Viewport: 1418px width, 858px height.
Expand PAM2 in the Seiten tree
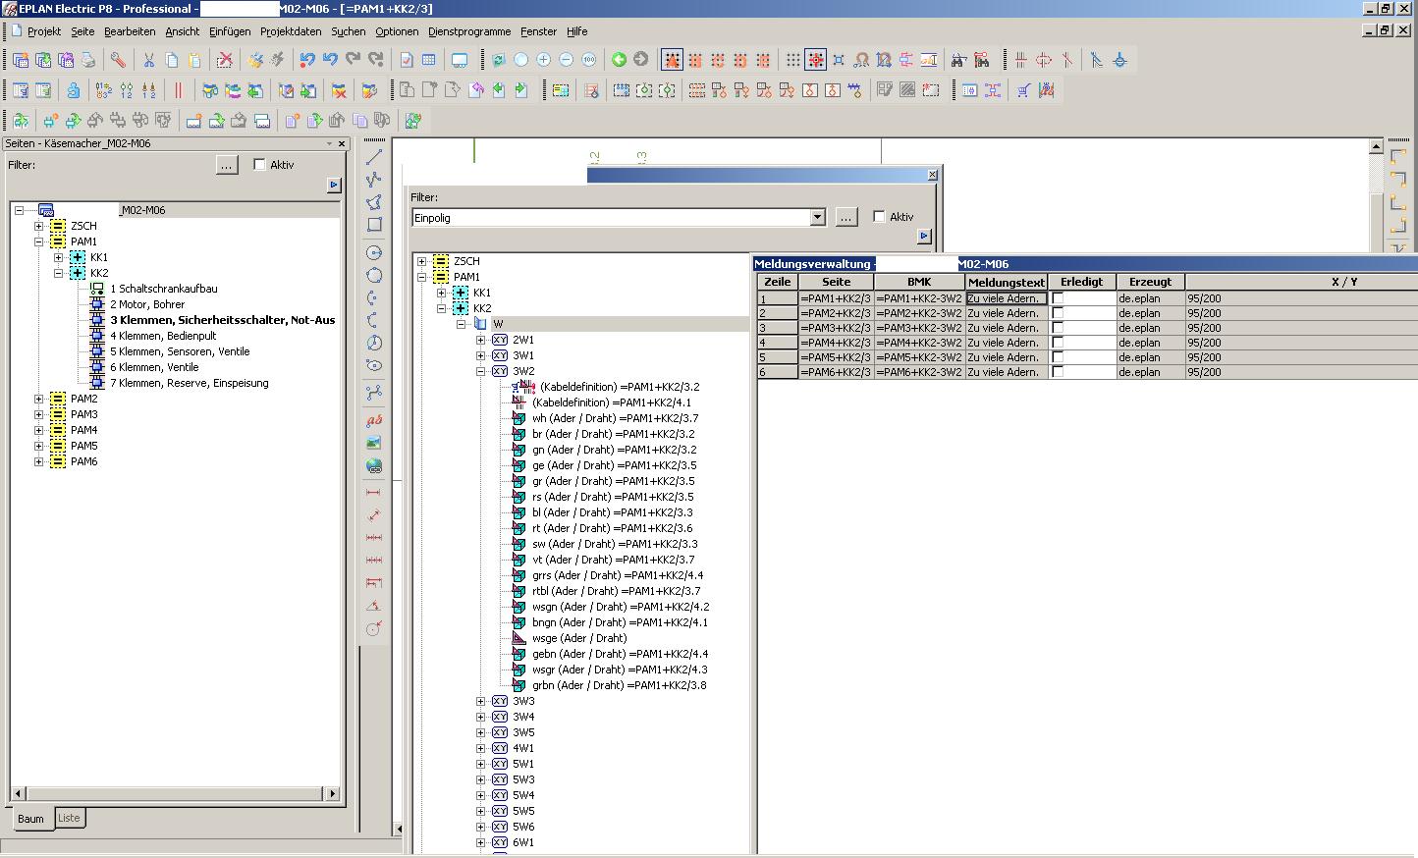point(38,399)
